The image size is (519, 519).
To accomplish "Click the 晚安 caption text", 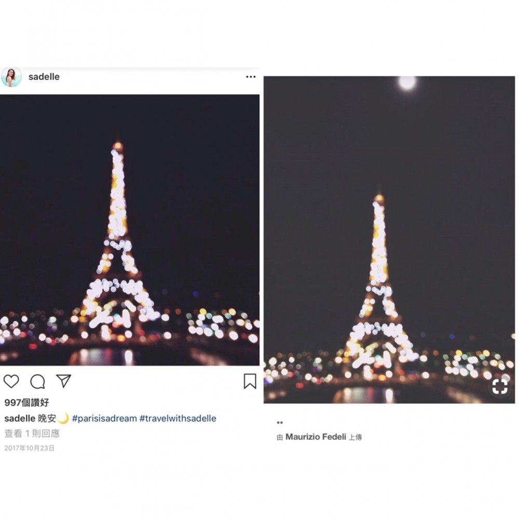I will [x=47, y=418].
